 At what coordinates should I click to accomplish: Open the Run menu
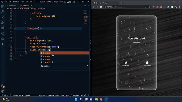(31, 2)
